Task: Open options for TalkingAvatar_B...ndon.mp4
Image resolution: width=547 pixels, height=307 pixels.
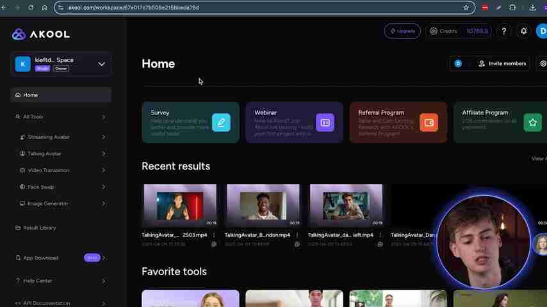Action: click(x=297, y=235)
